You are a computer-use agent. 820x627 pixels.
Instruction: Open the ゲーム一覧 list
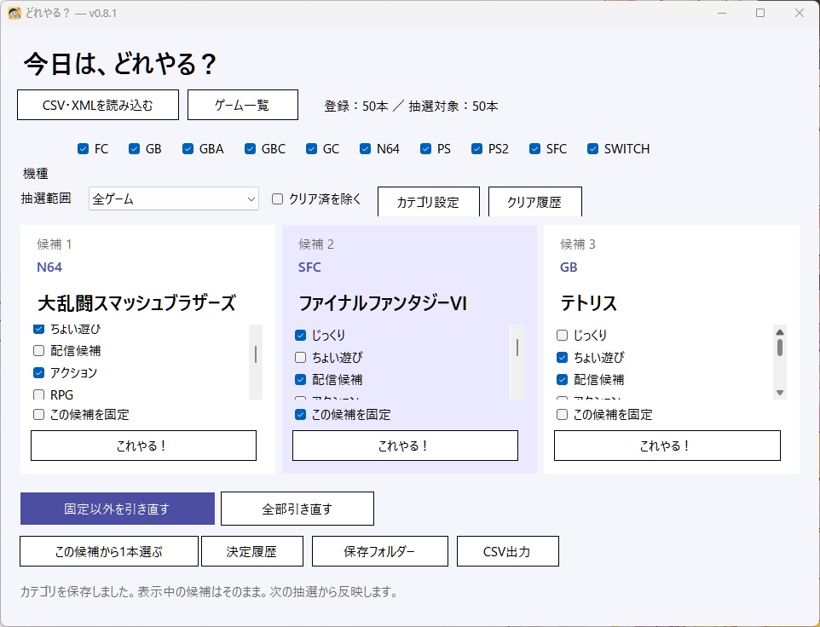tap(243, 105)
